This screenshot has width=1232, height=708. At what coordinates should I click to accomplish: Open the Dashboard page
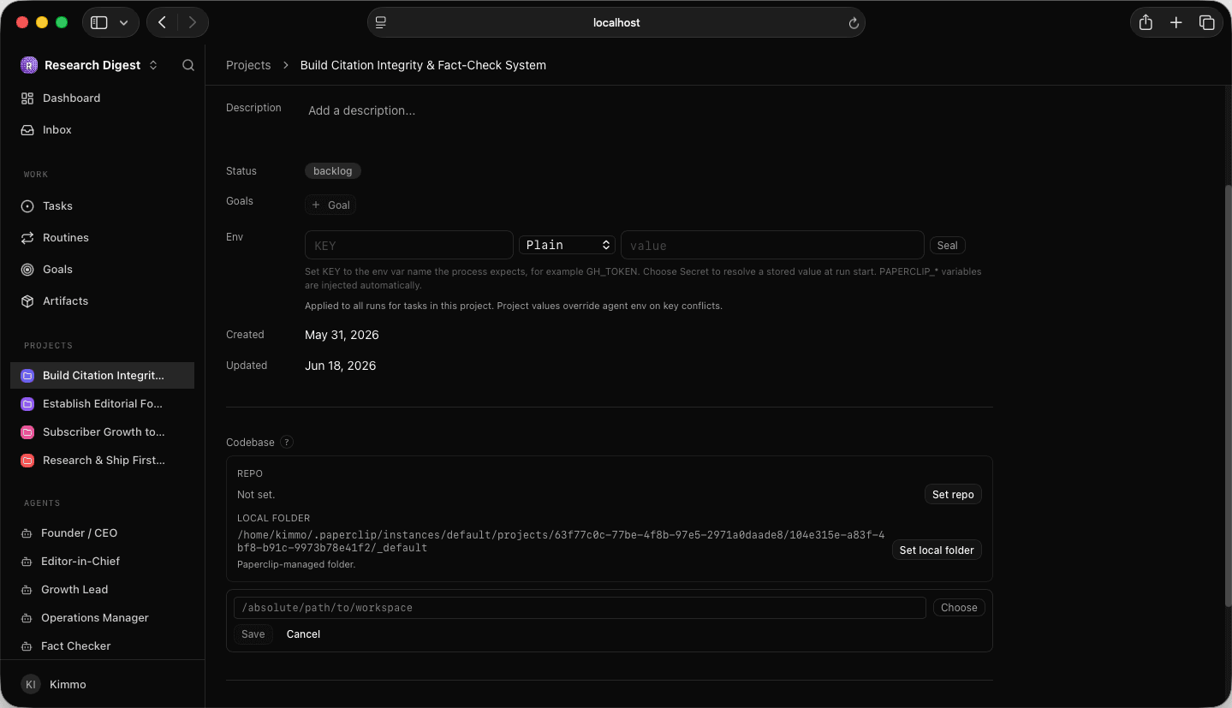coord(102,98)
